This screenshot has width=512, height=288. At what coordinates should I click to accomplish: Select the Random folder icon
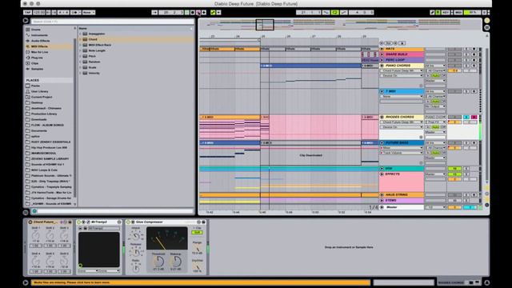85,62
